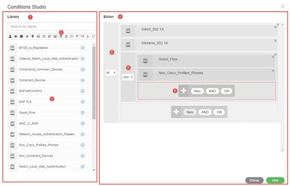Open info icon for BYOD_is_Registered
This screenshot has width=290, height=186.
coord(83,48)
